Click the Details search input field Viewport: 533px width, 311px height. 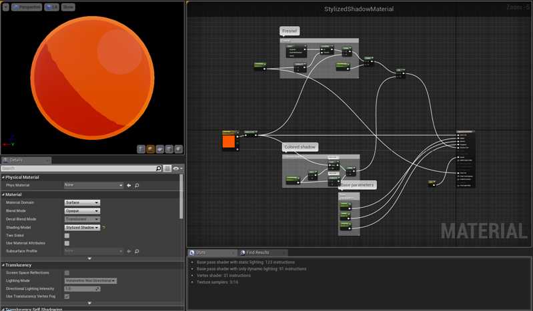coord(78,168)
